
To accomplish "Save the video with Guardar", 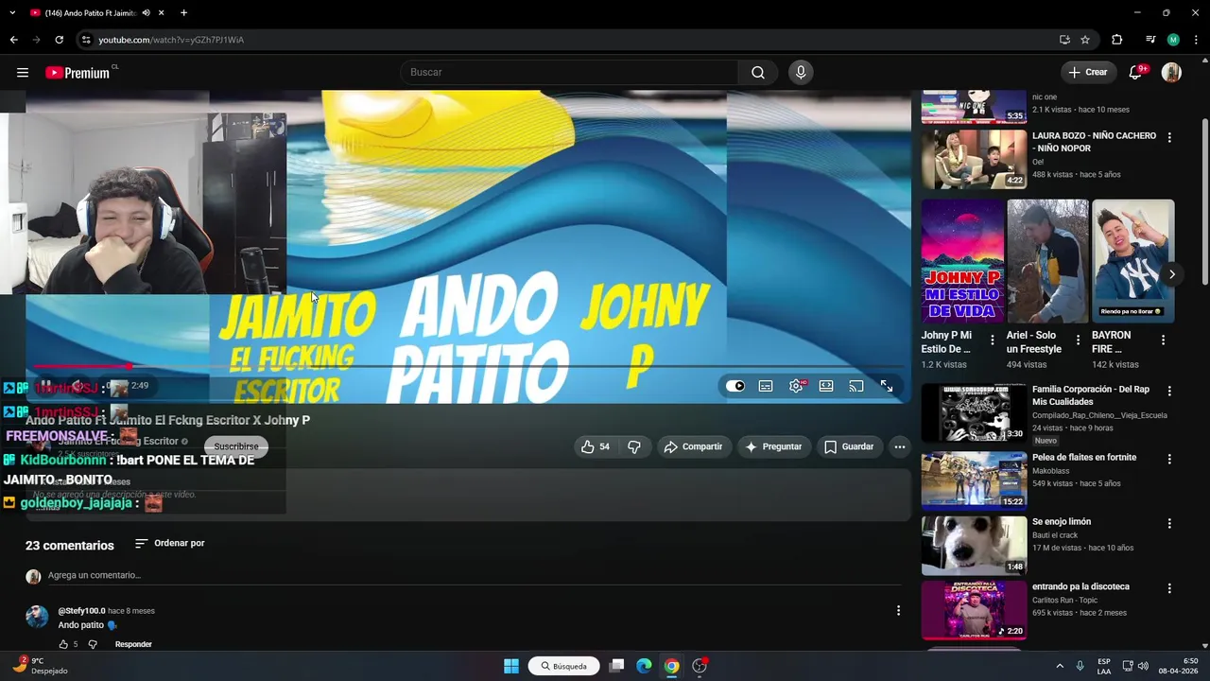I will [849, 446].
